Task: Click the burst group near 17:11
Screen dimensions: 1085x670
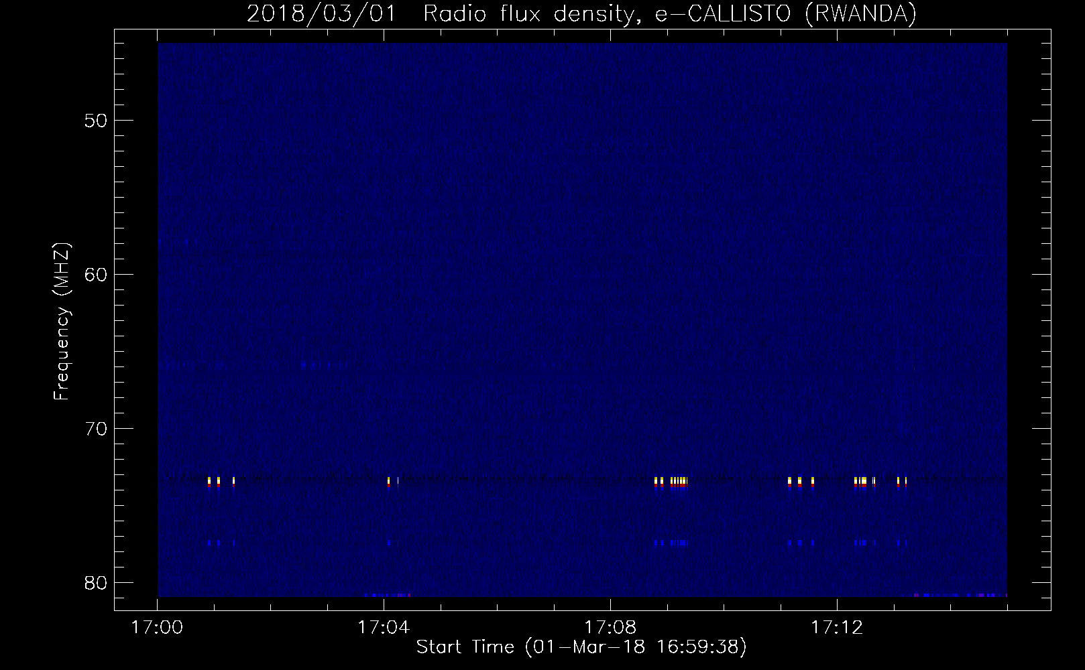Action: click(801, 483)
